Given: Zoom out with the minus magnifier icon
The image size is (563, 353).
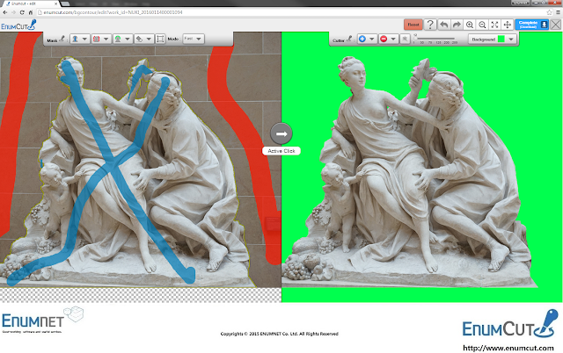Looking at the screenshot, I should point(482,25).
